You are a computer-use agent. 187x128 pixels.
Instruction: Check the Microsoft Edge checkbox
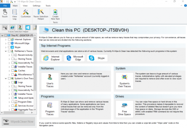(x=9, y=43)
